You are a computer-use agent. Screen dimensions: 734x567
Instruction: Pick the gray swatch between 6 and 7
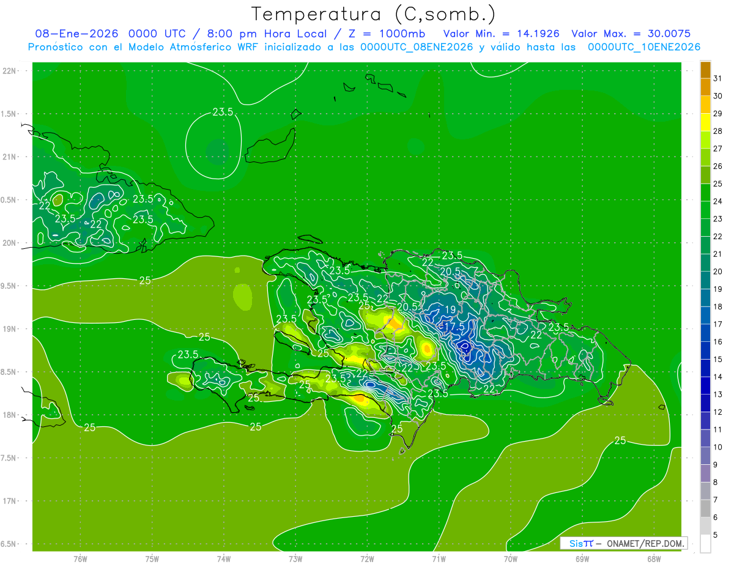coord(705,508)
